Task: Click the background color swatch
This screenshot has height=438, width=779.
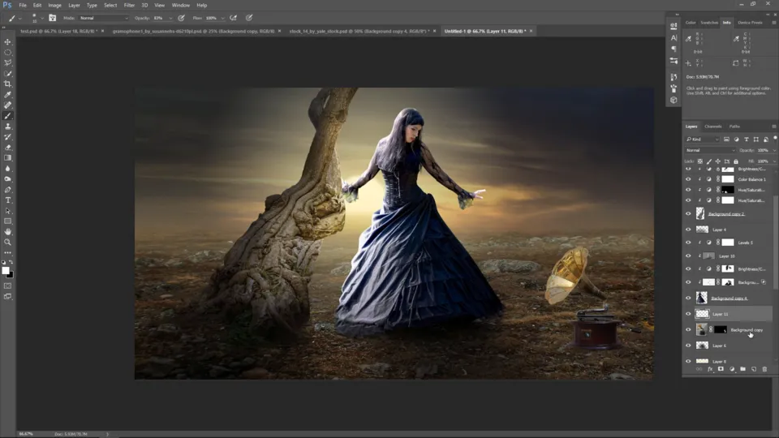Action: point(11,274)
